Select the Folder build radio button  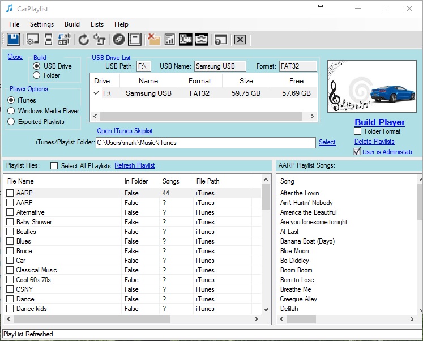(x=37, y=75)
